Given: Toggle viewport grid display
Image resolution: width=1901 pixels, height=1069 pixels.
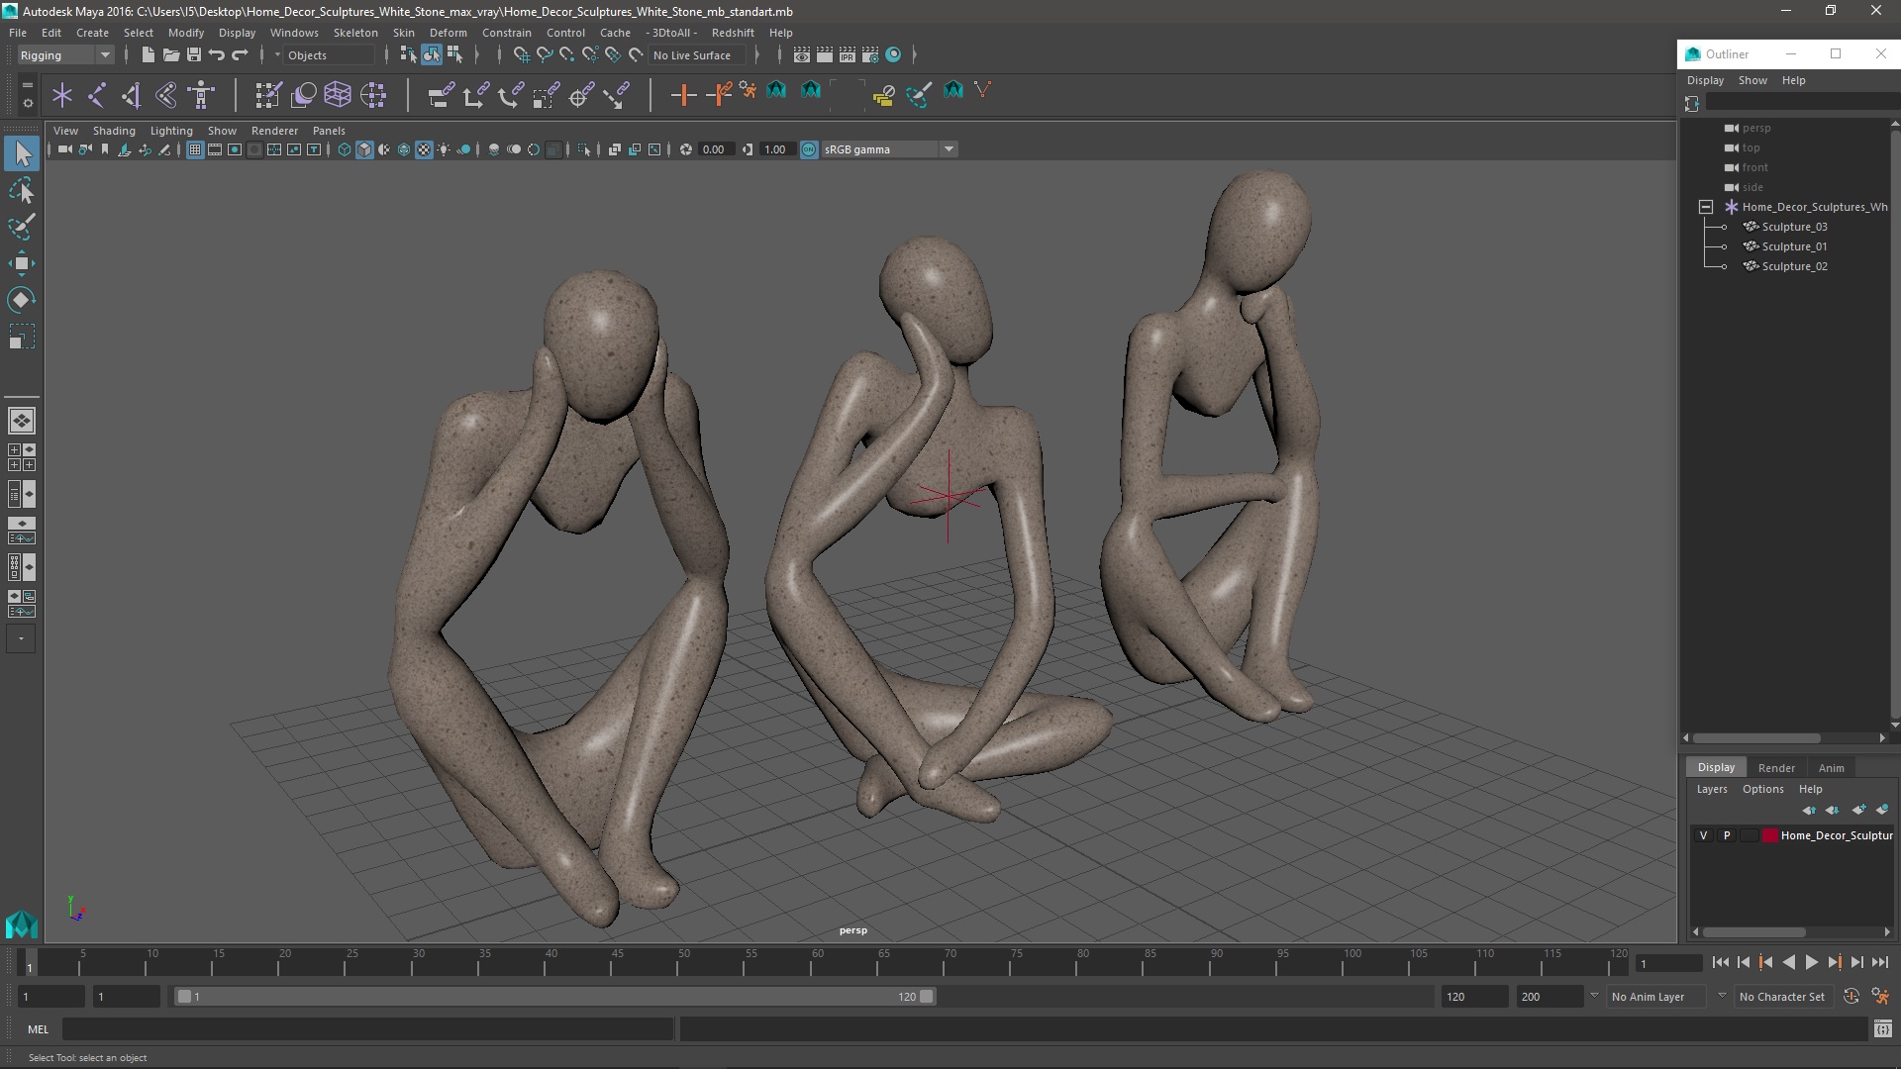Looking at the screenshot, I should coord(195,149).
